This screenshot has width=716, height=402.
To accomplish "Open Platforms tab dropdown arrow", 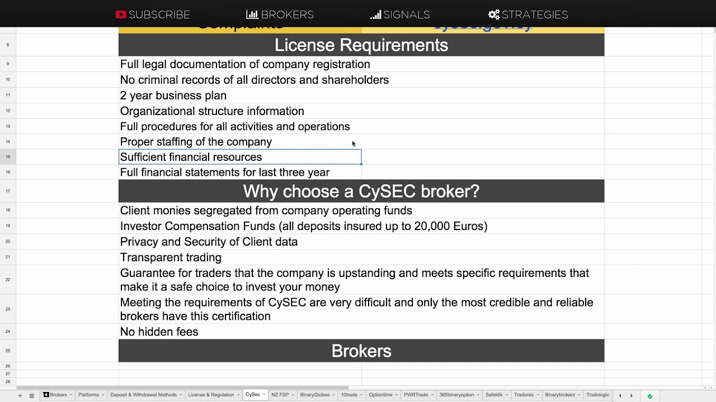I will (103, 395).
